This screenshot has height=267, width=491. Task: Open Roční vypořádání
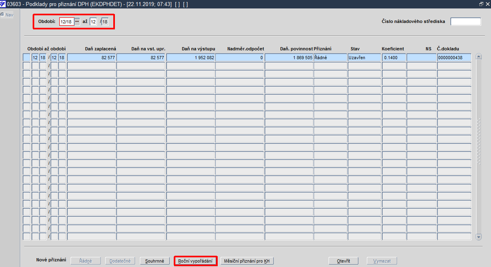[196, 261]
